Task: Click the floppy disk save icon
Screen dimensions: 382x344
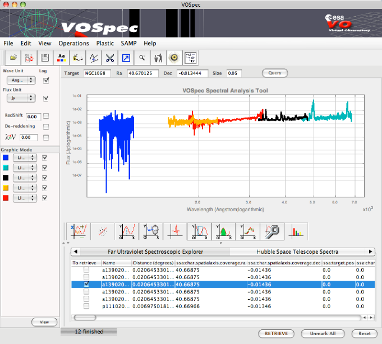Action: (45, 57)
